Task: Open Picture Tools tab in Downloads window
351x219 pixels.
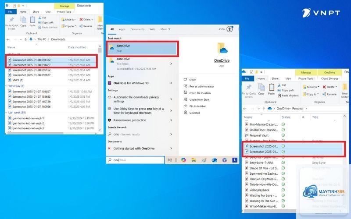Action: (64, 12)
